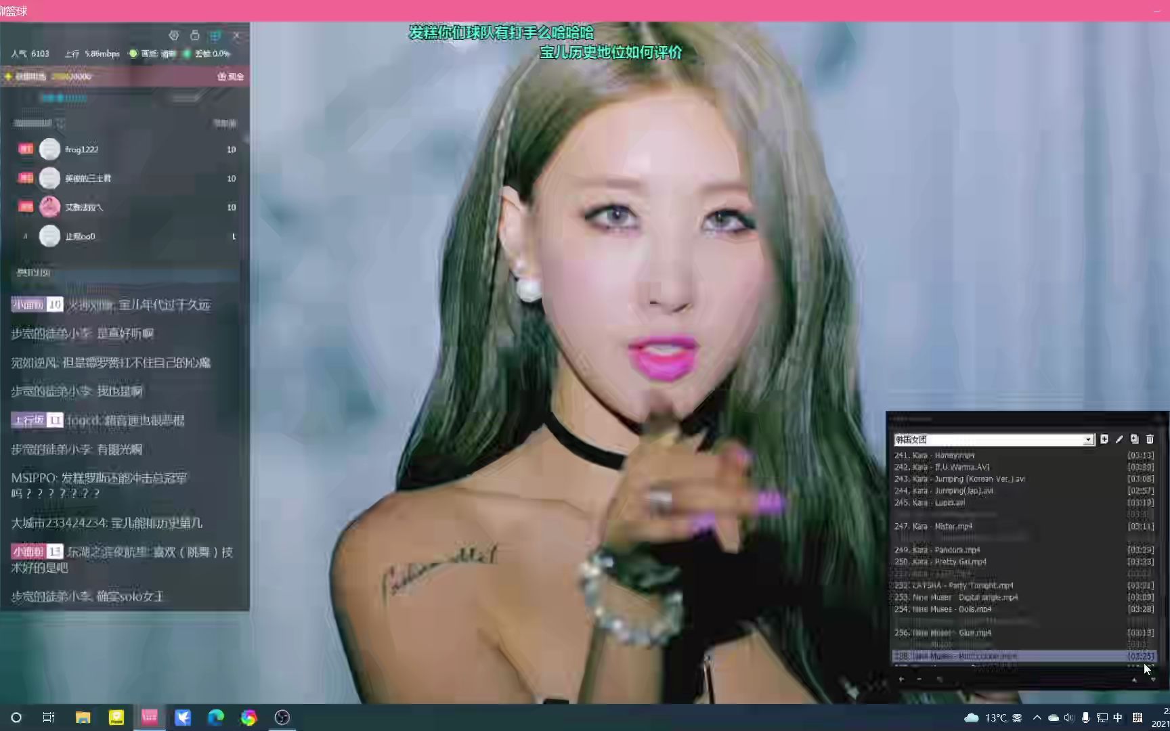Click the move item up arrow in playlist

pos(1134,680)
